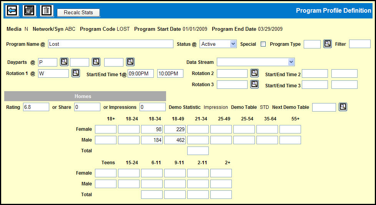
Task: Click Male 18-49 field showing 462
Action: 175,140
